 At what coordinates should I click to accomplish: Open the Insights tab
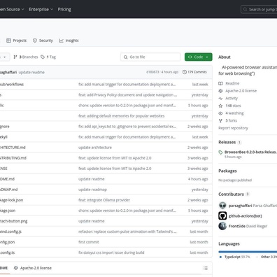pyautogui.click(x=69, y=41)
